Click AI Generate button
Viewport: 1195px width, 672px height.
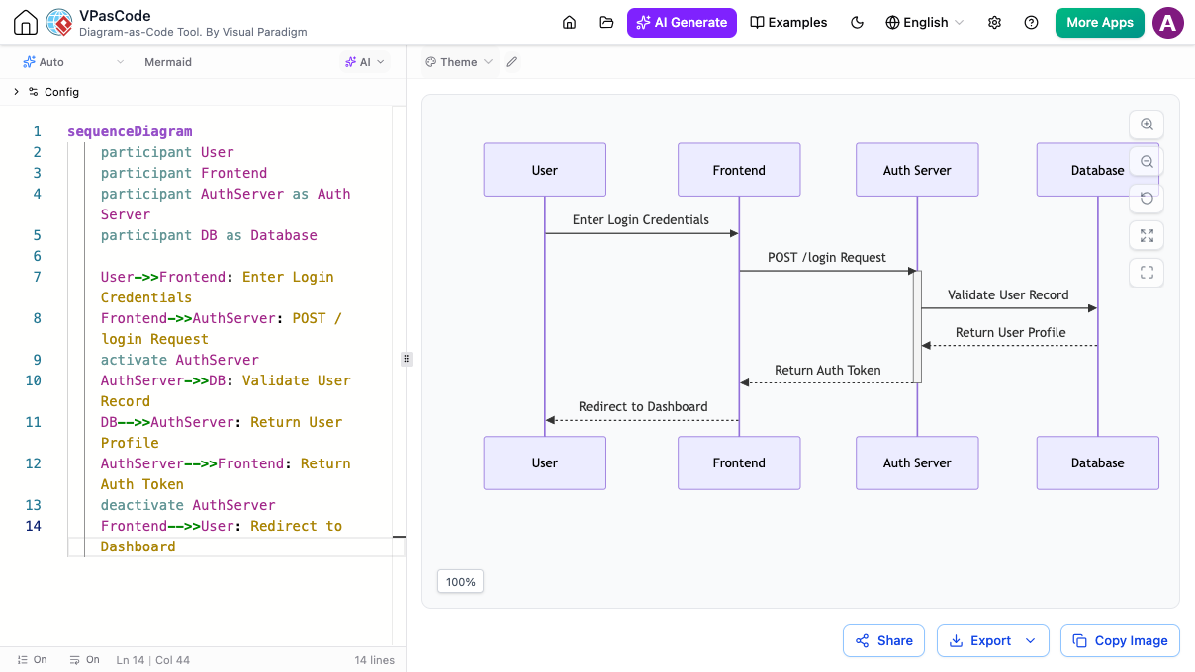click(x=682, y=22)
